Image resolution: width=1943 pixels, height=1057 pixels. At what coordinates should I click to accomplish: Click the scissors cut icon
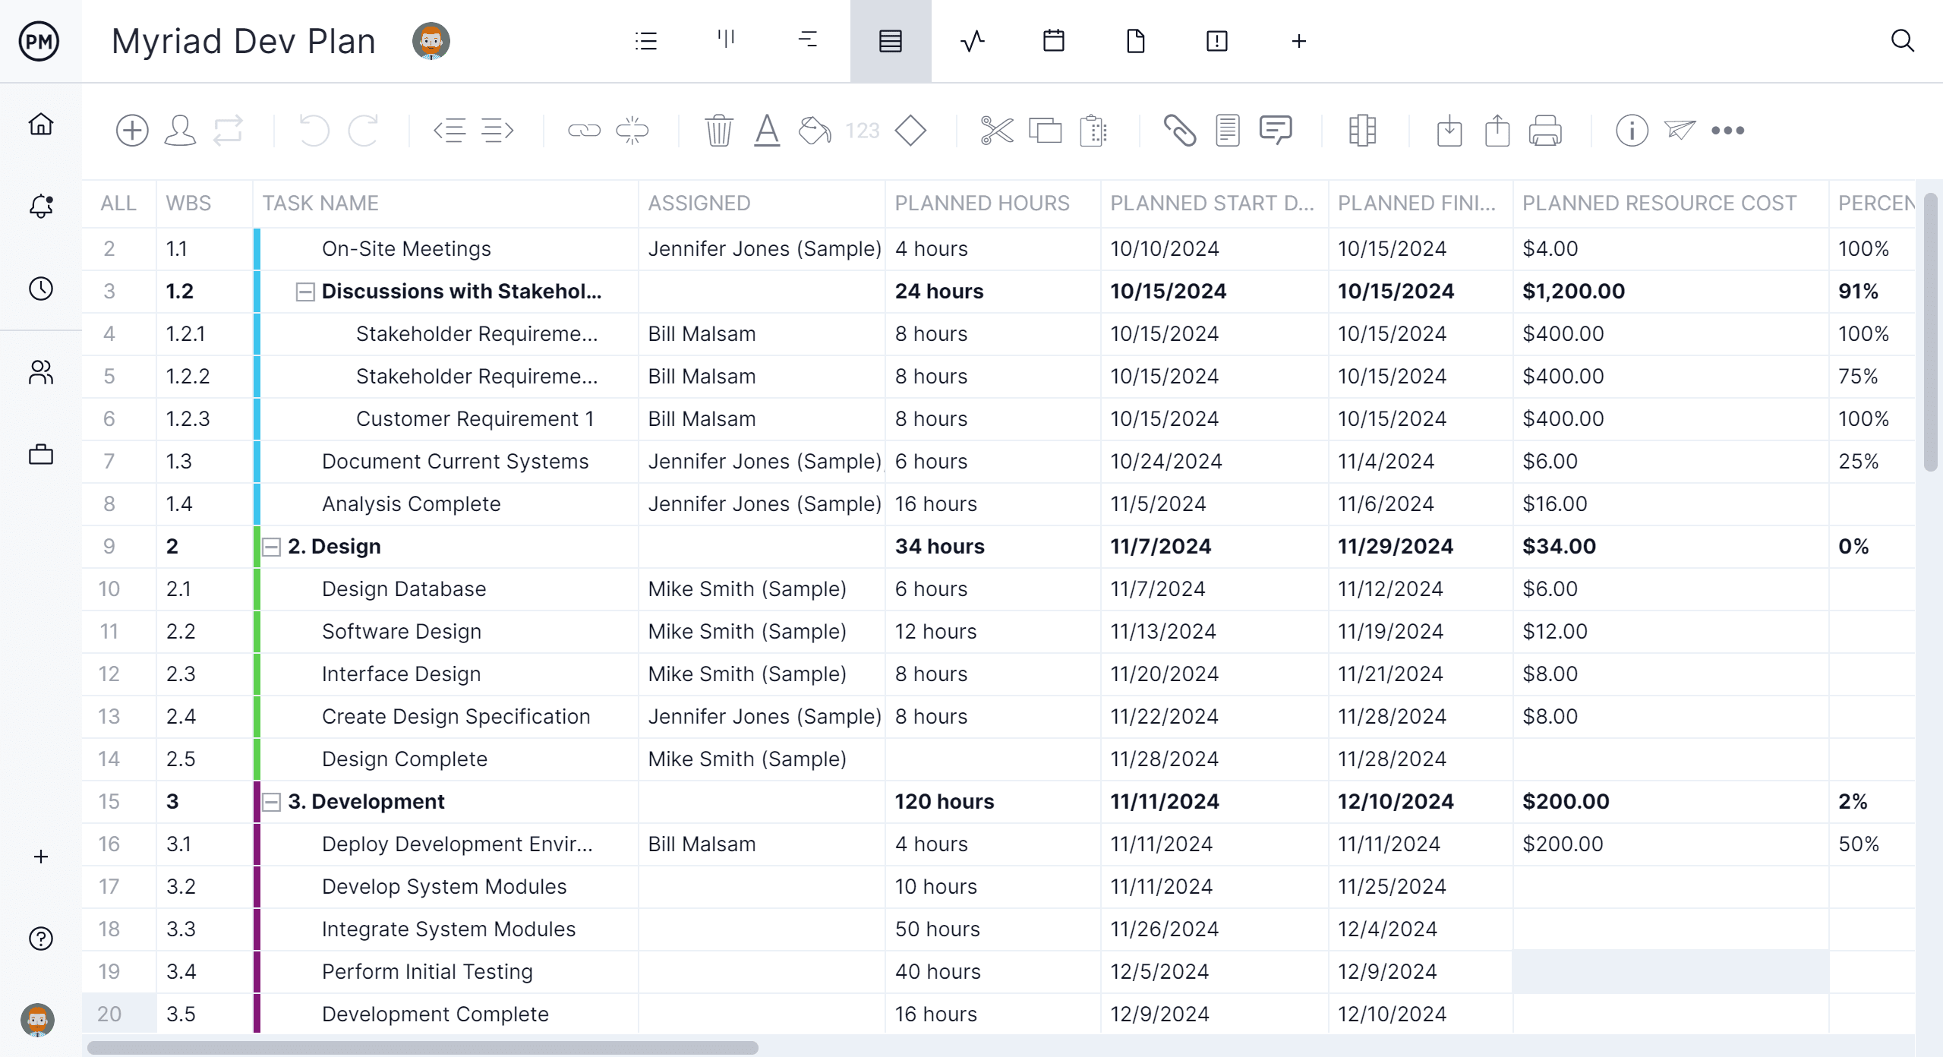[x=996, y=131]
